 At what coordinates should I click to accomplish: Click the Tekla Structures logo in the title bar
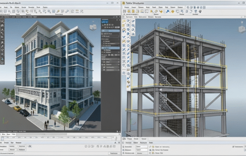(124, 3)
